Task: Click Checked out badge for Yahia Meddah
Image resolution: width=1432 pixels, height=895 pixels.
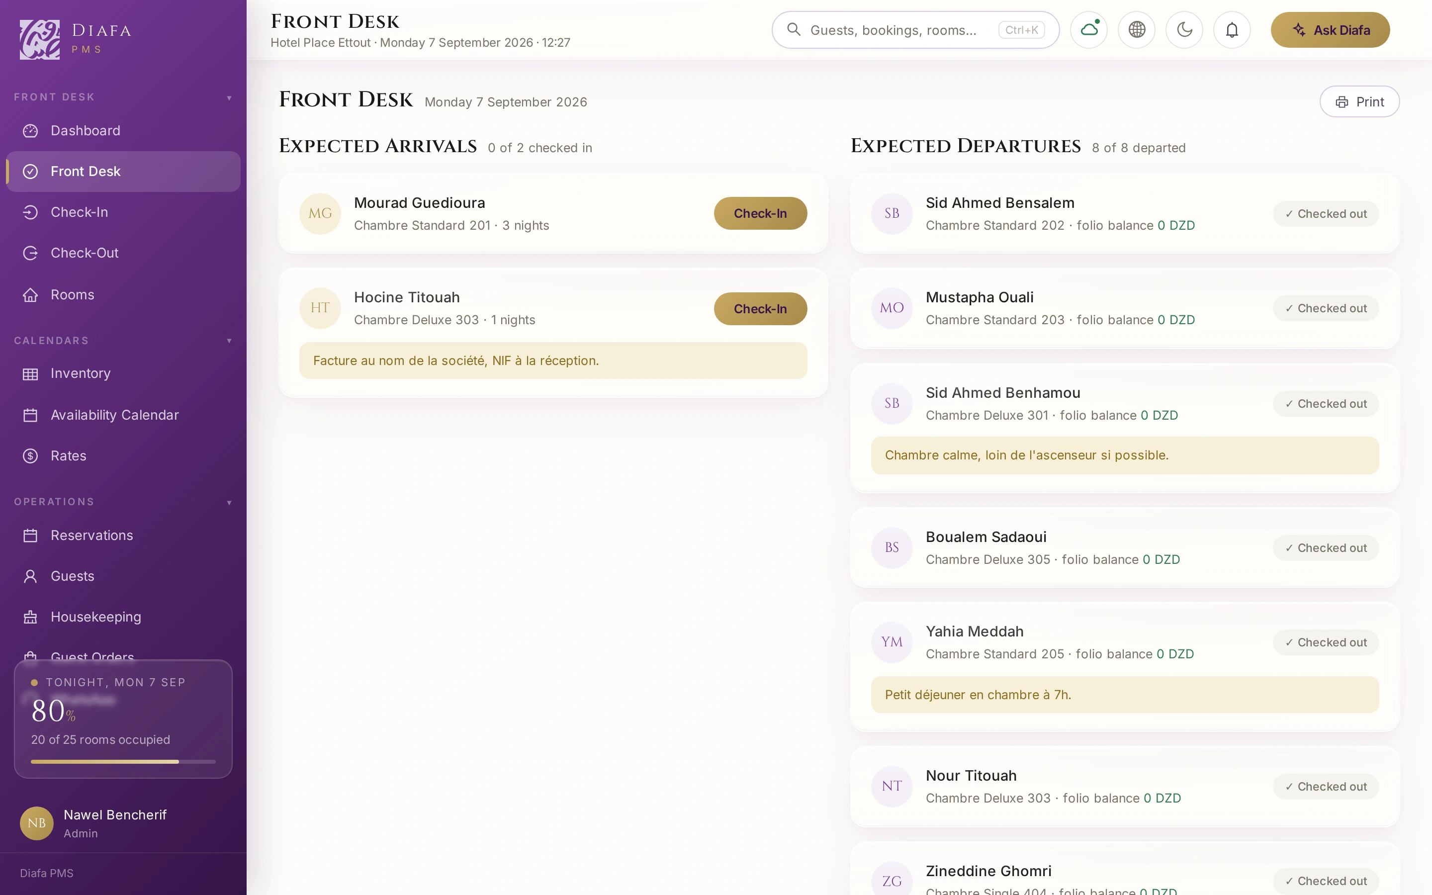Action: [1326, 643]
